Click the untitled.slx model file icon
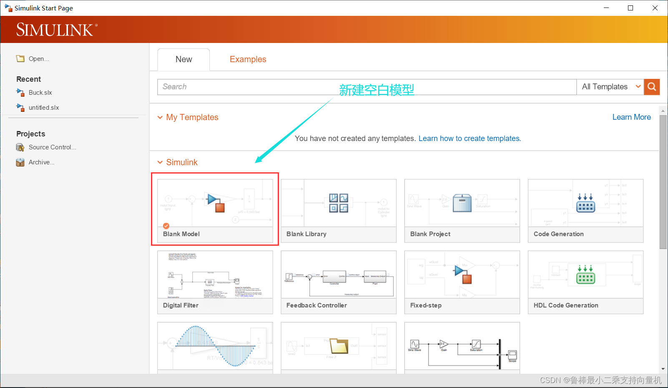The height and width of the screenshot is (388, 668). (x=20, y=107)
